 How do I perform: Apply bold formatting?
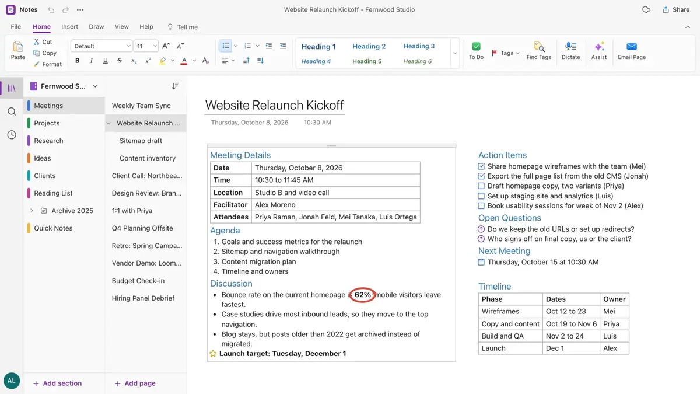78,61
